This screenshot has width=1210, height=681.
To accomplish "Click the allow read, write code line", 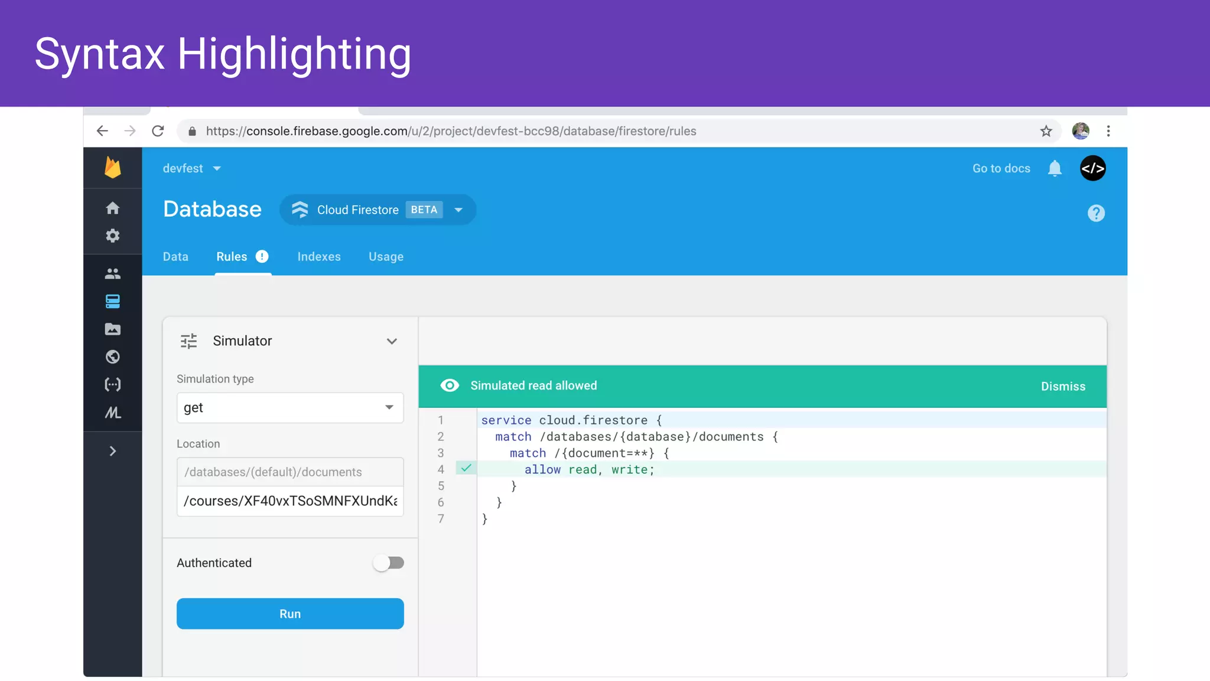I will (x=590, y=469).
